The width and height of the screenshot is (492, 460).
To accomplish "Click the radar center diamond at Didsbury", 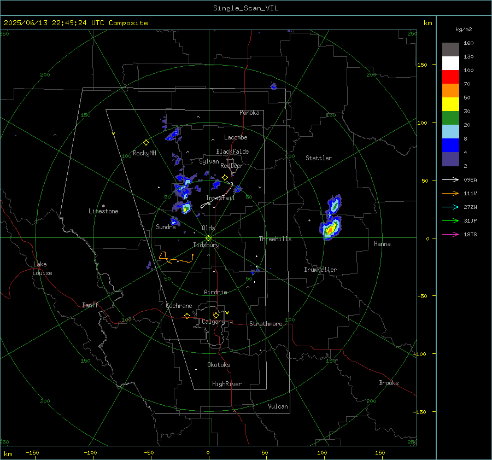I will coord(209,238).
